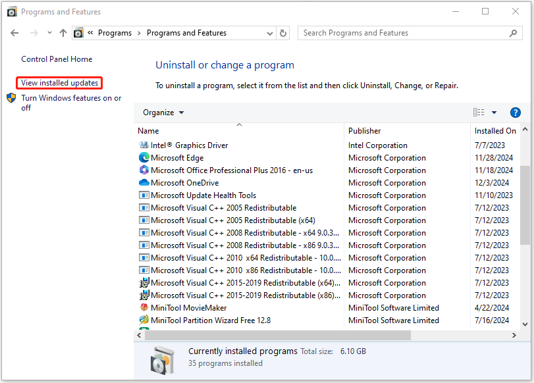Select Visual C++ 2015-2019 (x86) installer icon
This screenshot has height=383, width=534.
click(x=144, y=295)
